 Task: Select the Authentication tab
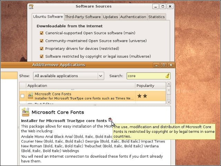pos(133,17)
